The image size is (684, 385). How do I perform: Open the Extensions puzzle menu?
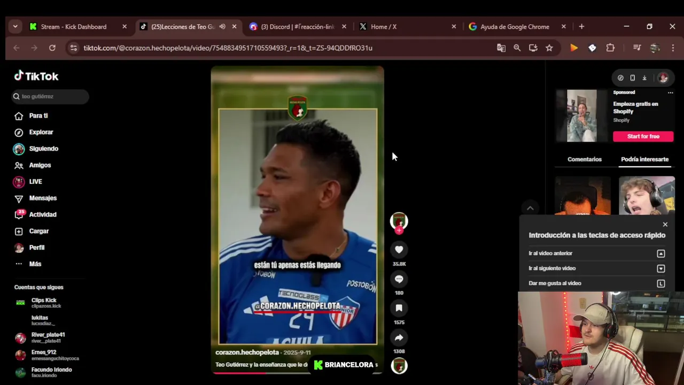[610, 48]
